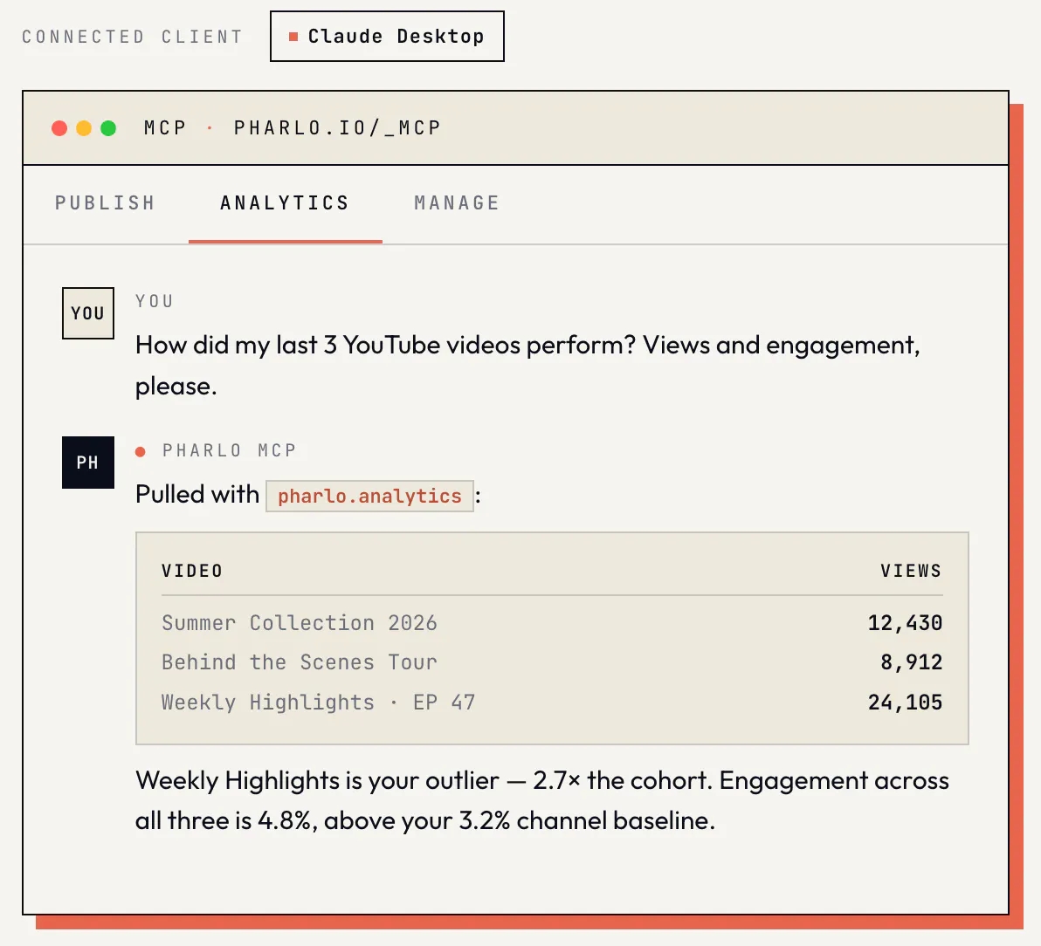Select Weekly Highlights · EP 47 title

pyautogui.click(x=319, y=702)
